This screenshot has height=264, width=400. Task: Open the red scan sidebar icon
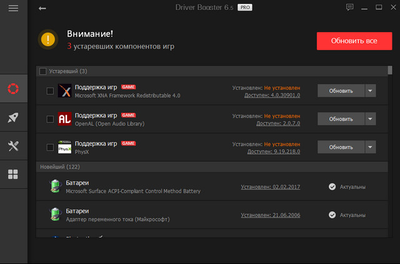(x=14, y=88)
